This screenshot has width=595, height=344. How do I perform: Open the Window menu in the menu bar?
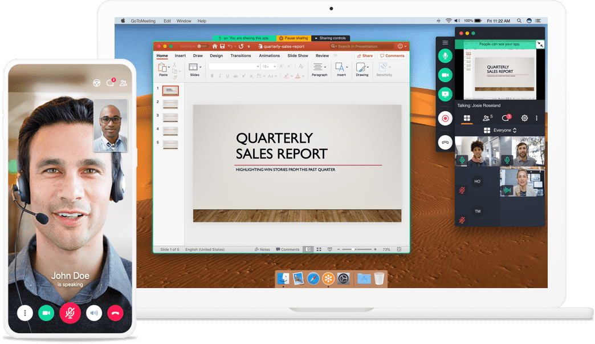184,21
